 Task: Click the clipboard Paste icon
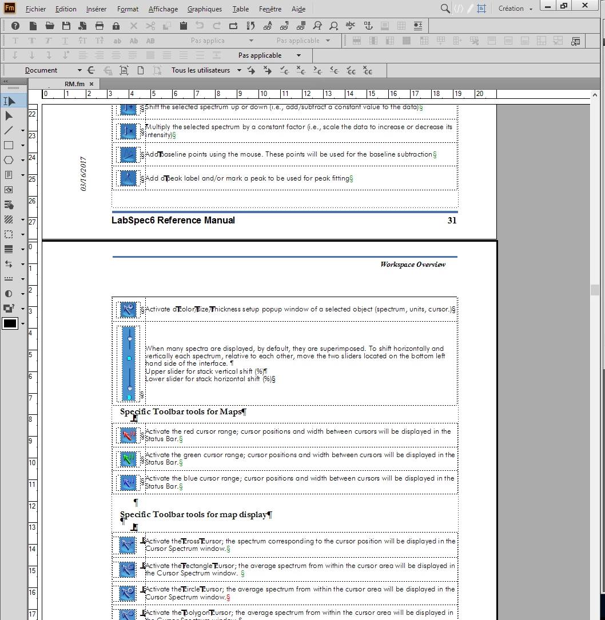point(183,26)
